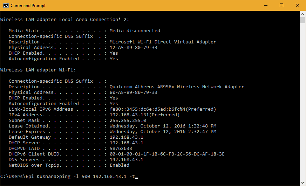
Task: Open the Command Prompt system menu icon
Action: [6, 6]
